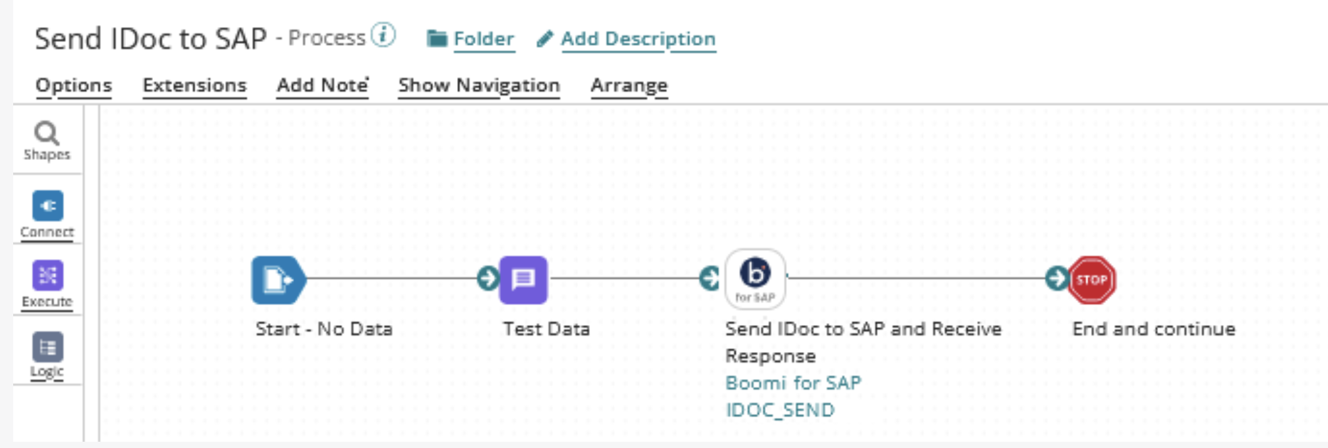Click the process info icon beside title
The width and height of the screenshot is (1328, 448).
(x=383, y=35)
